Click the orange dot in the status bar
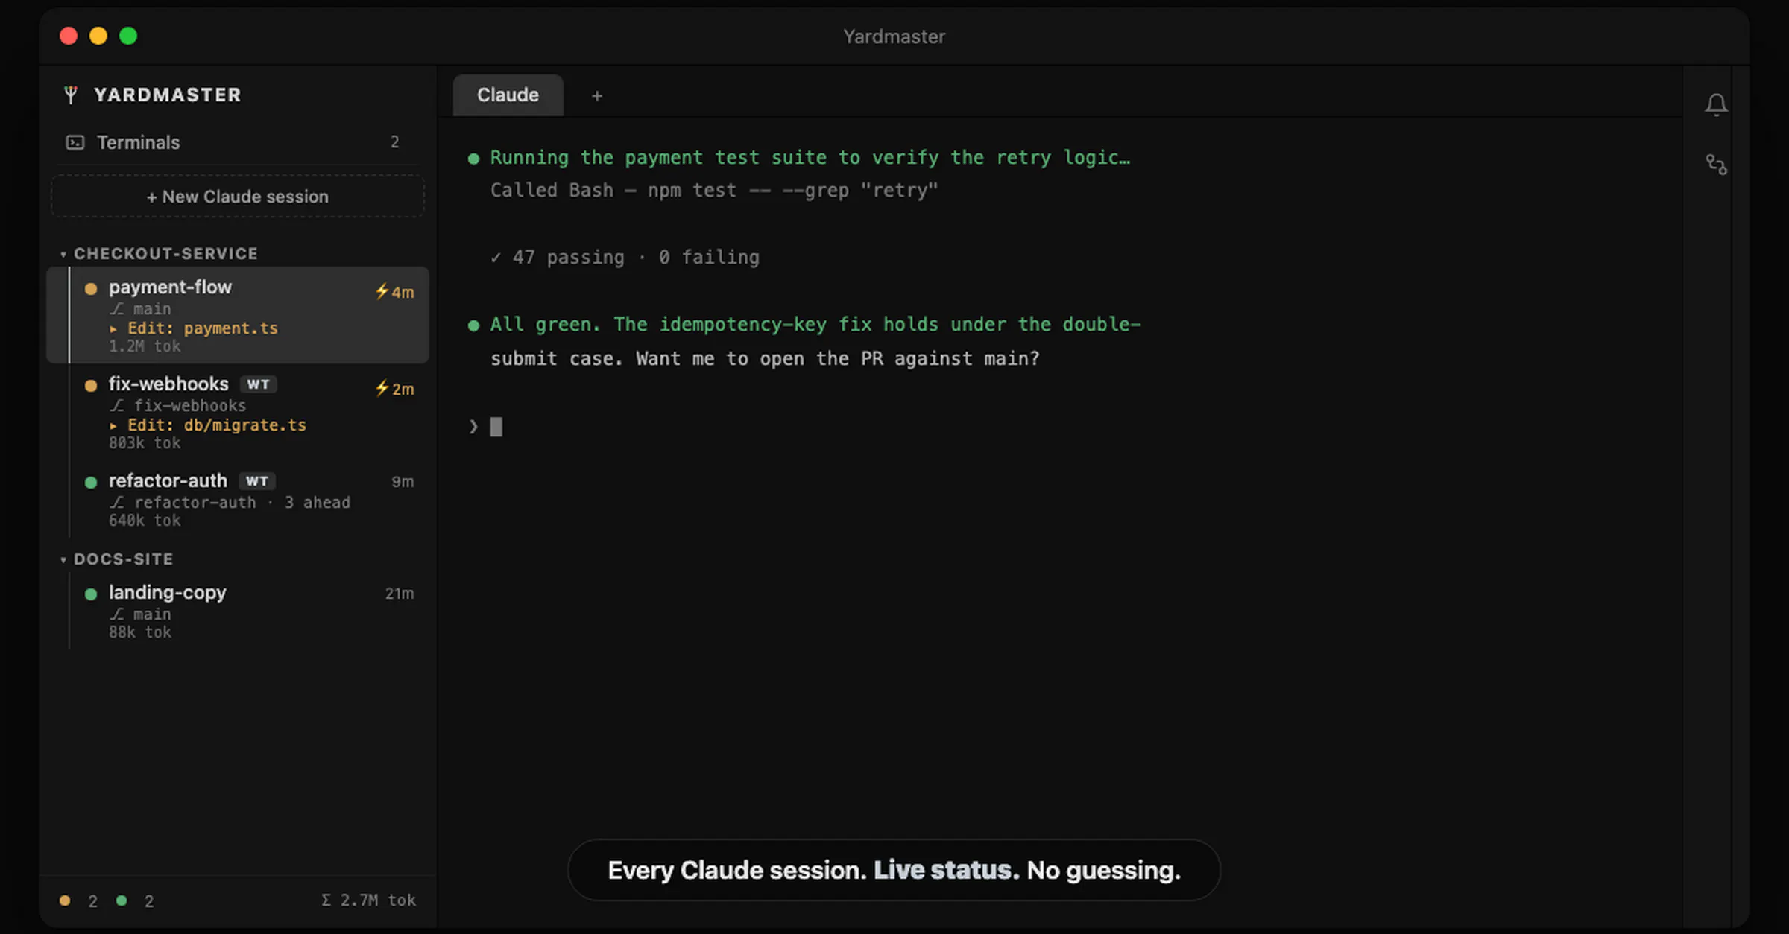 point(65,900)
